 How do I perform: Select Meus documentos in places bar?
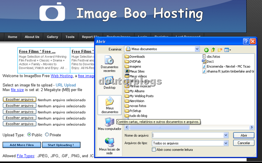click(x=110, y=105)
